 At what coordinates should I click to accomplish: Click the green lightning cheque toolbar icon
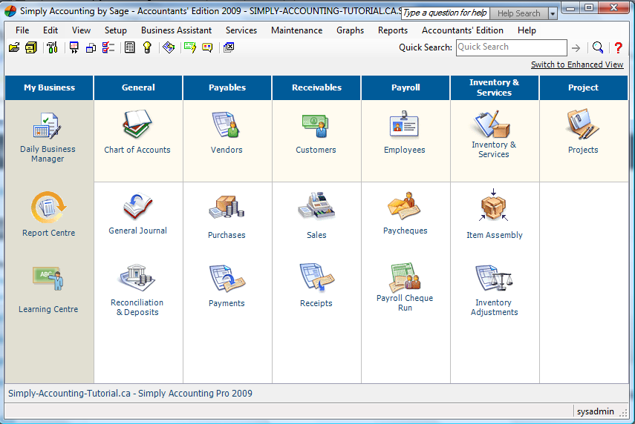point(190,47)
